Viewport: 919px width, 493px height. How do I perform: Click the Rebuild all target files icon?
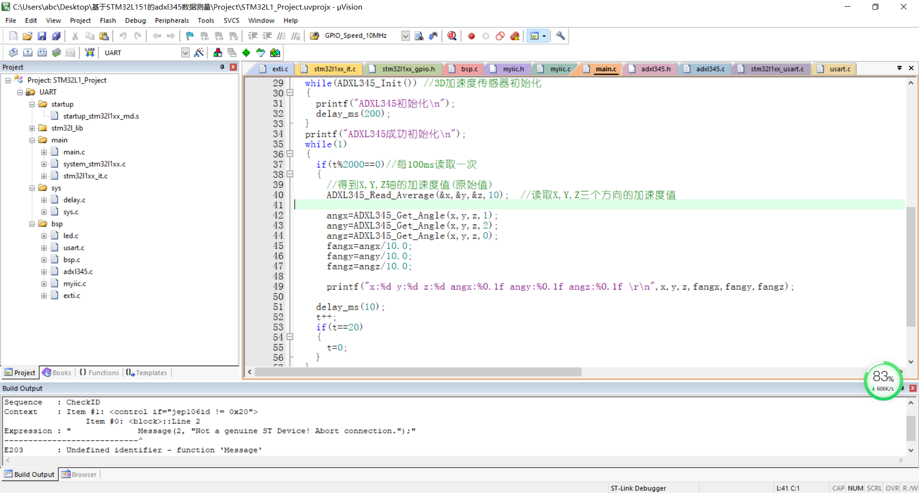(42, 53)
